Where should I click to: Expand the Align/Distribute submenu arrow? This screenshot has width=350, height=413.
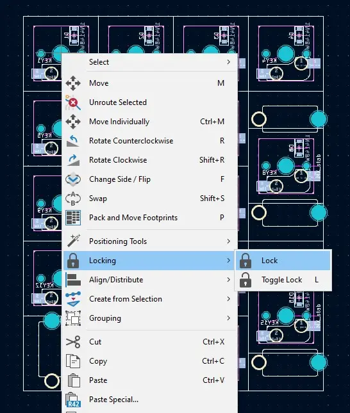coord(228,280)
